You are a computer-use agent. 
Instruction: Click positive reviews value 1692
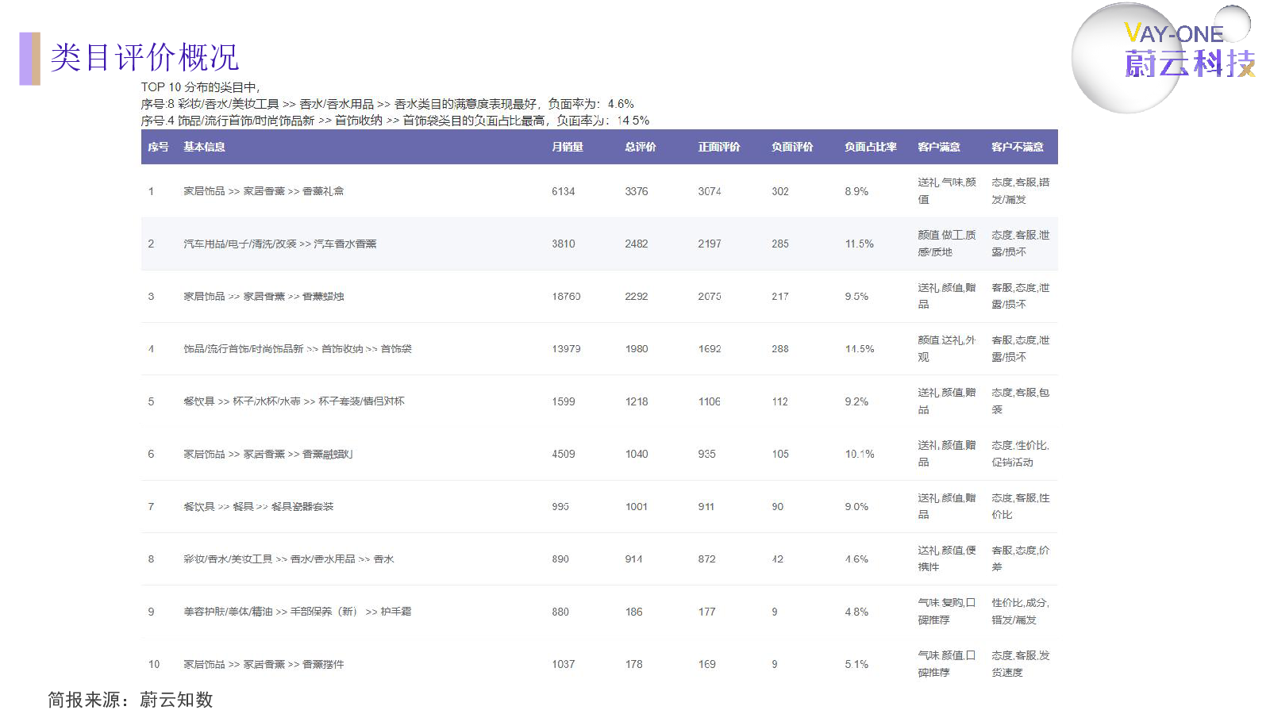710,349
